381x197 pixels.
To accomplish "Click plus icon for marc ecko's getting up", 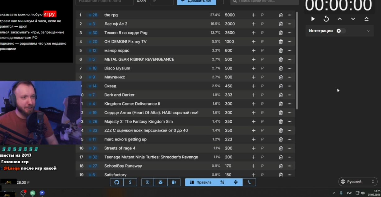I will (254, 139).
